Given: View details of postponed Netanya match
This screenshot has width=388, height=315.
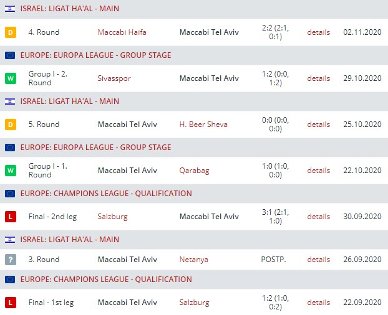Looking at the screenshot, I should click(x=318, y=260).
